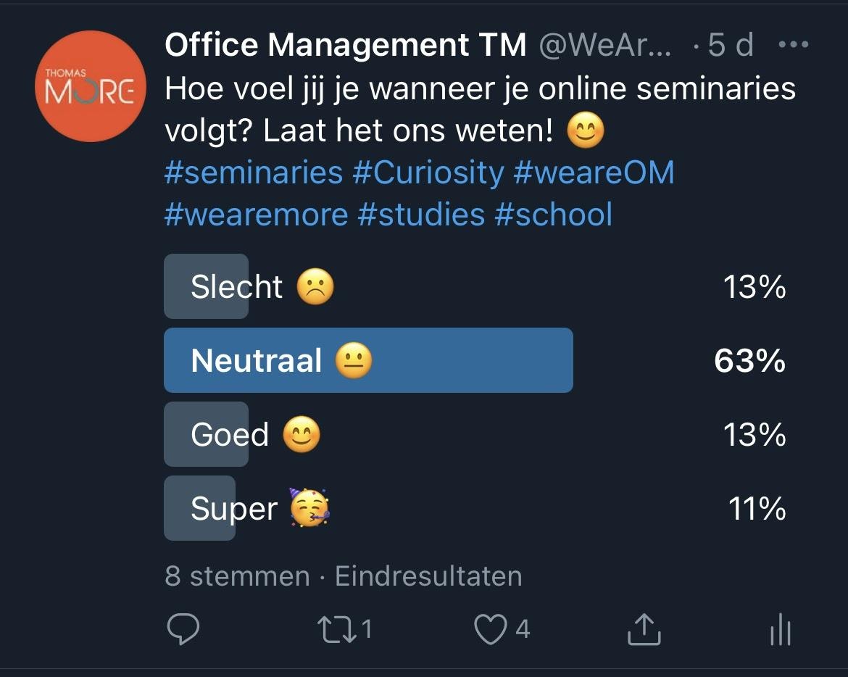
Task: Open the three-dot more options menu
Action: [792, 45]
